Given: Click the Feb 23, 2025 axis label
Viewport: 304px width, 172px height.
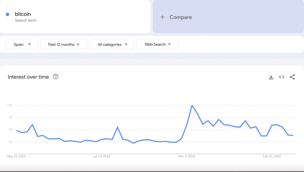Looking at the screenshot, I should pyautogui.click(x=271, y=156).
